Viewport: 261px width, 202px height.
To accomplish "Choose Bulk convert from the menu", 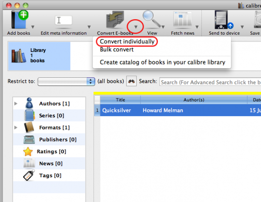I will (117, 50).
